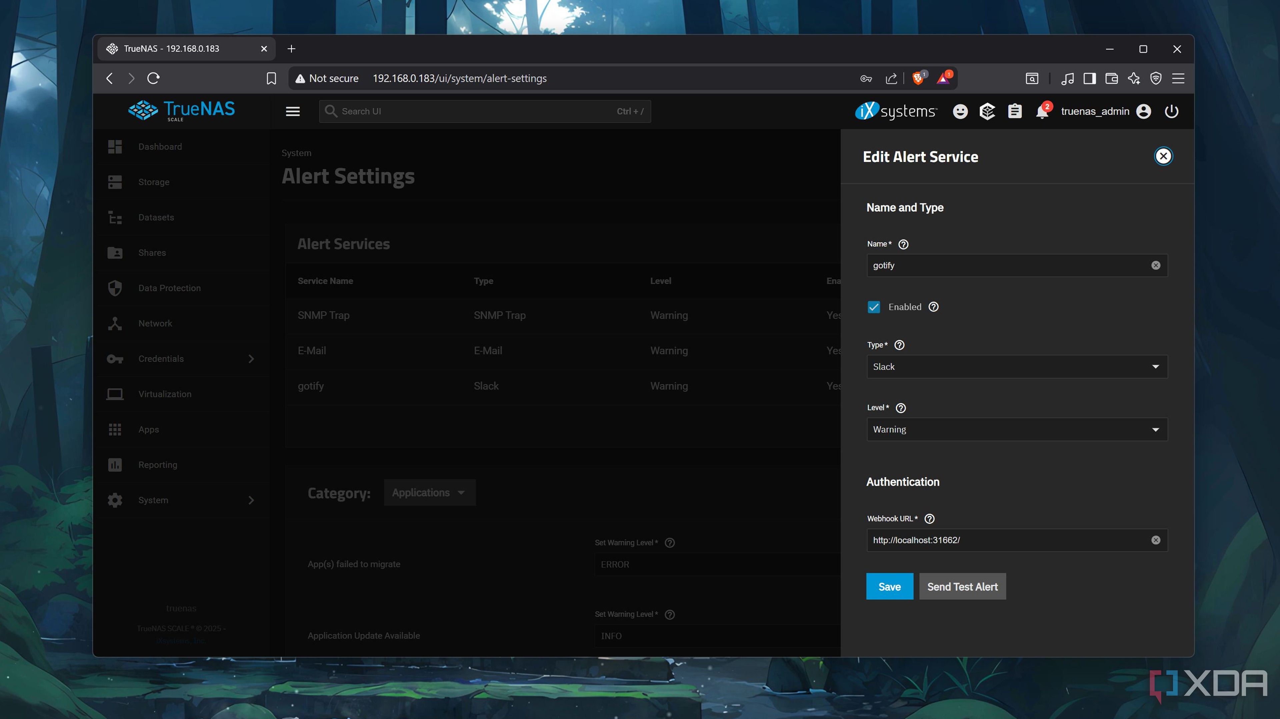Open help tooltip for Type
This screenshot has height=719, width=1280.
pos(899,345)
